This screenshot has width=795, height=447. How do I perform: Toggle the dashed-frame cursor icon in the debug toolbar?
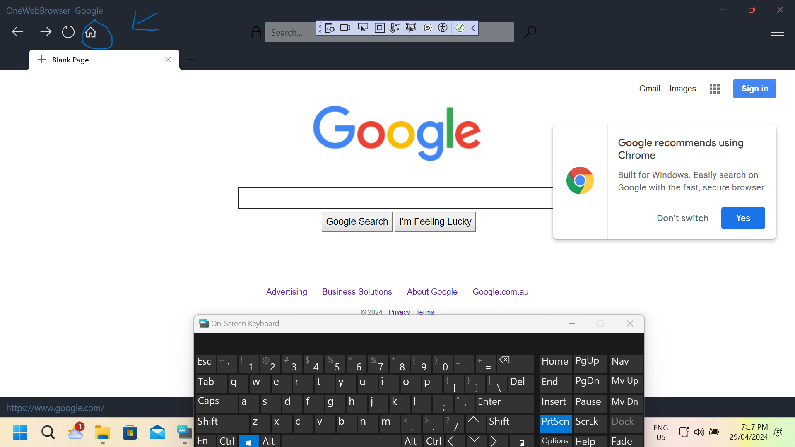(411, 28)
